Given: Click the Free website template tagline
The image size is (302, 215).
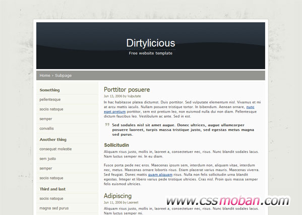Looking at the screenshot, I should click(151, 53).
